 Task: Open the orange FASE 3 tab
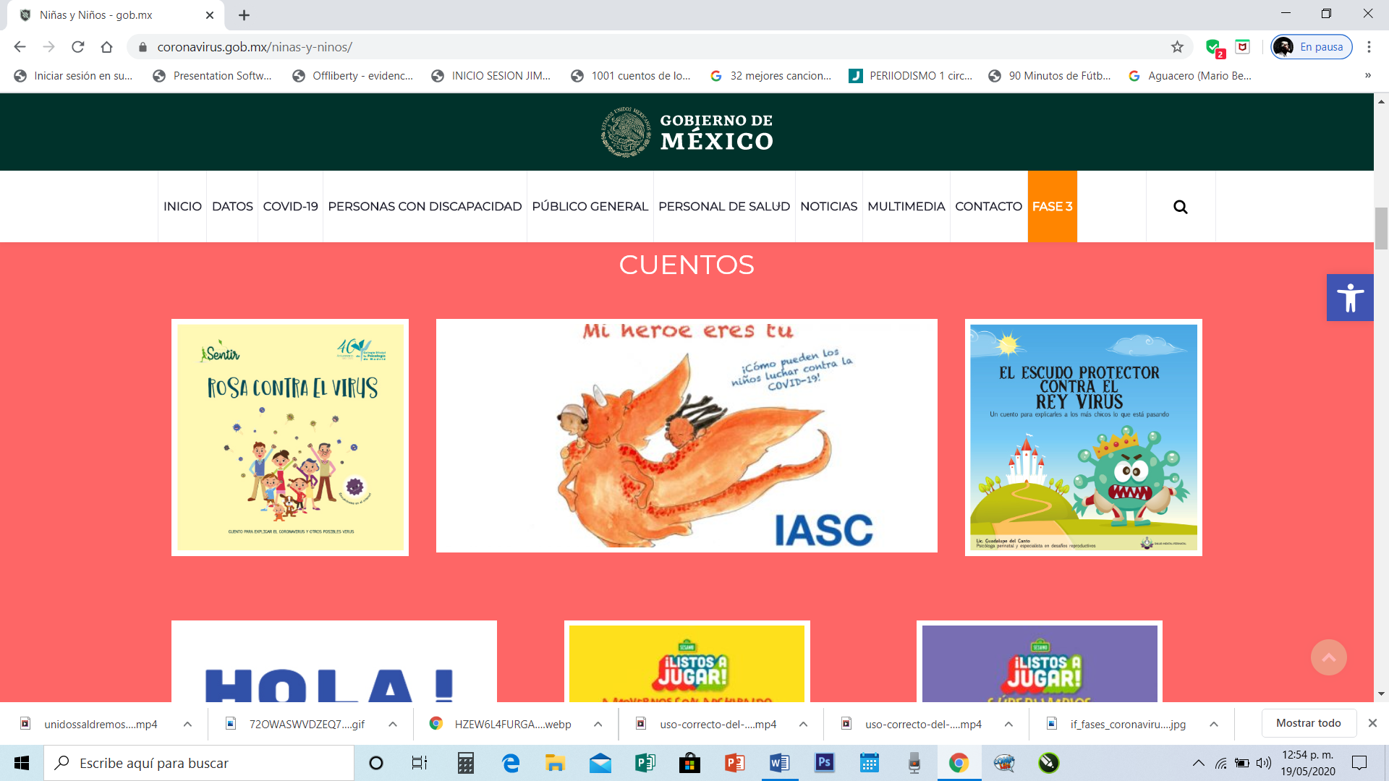click(x=1052, y=207)
